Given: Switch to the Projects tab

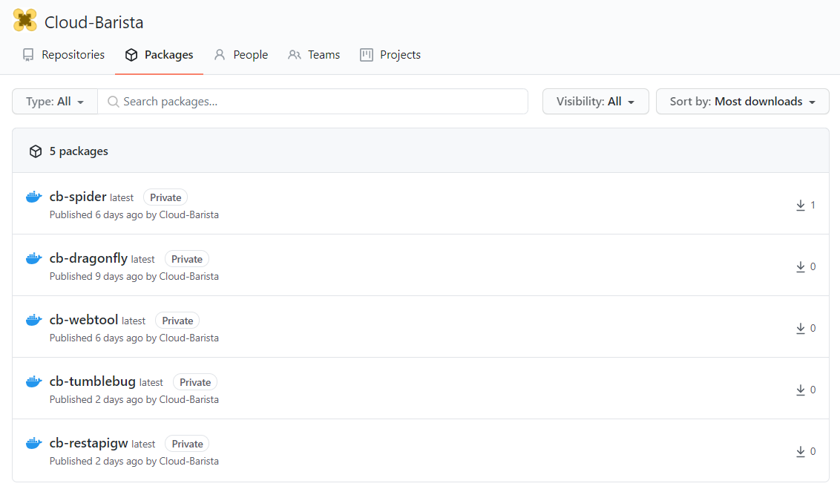Looking at the screenshot, I should (x=390, y=55).
